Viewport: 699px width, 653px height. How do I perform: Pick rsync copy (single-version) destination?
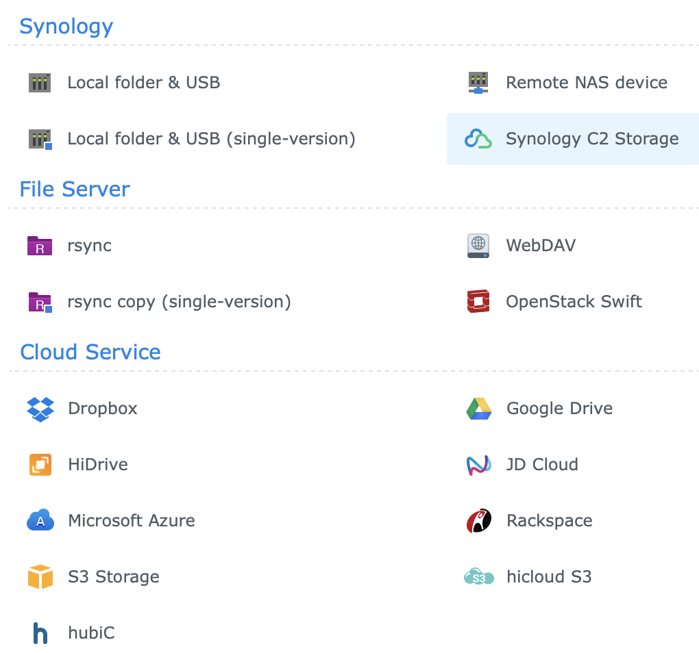(x=179, y=302)
